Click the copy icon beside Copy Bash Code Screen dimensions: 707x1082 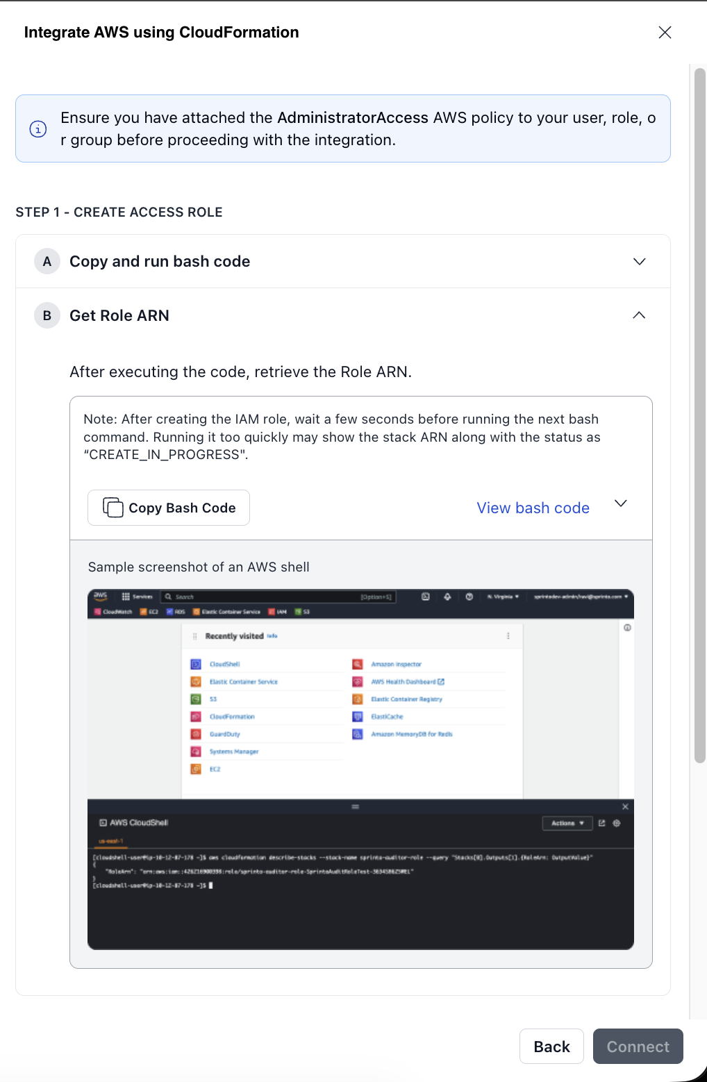tap(113, 508)
